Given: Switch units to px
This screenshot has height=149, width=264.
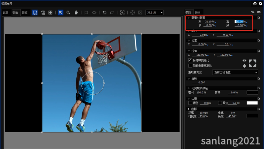Looking at the screenshot, I should tap(259, 12).
